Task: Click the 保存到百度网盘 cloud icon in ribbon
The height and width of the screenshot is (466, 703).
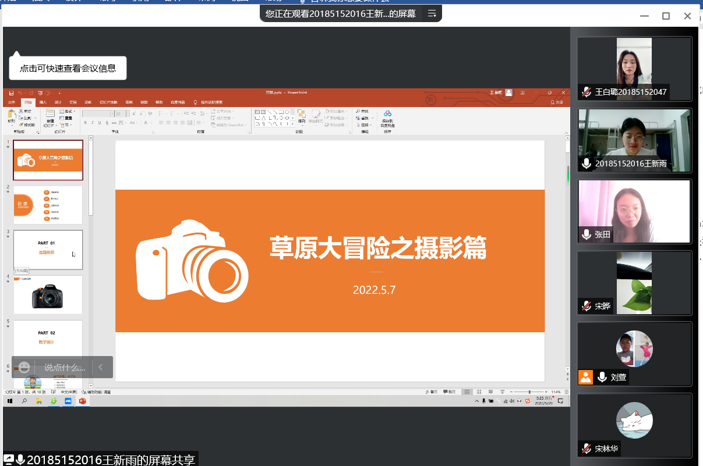Action: 387,114
